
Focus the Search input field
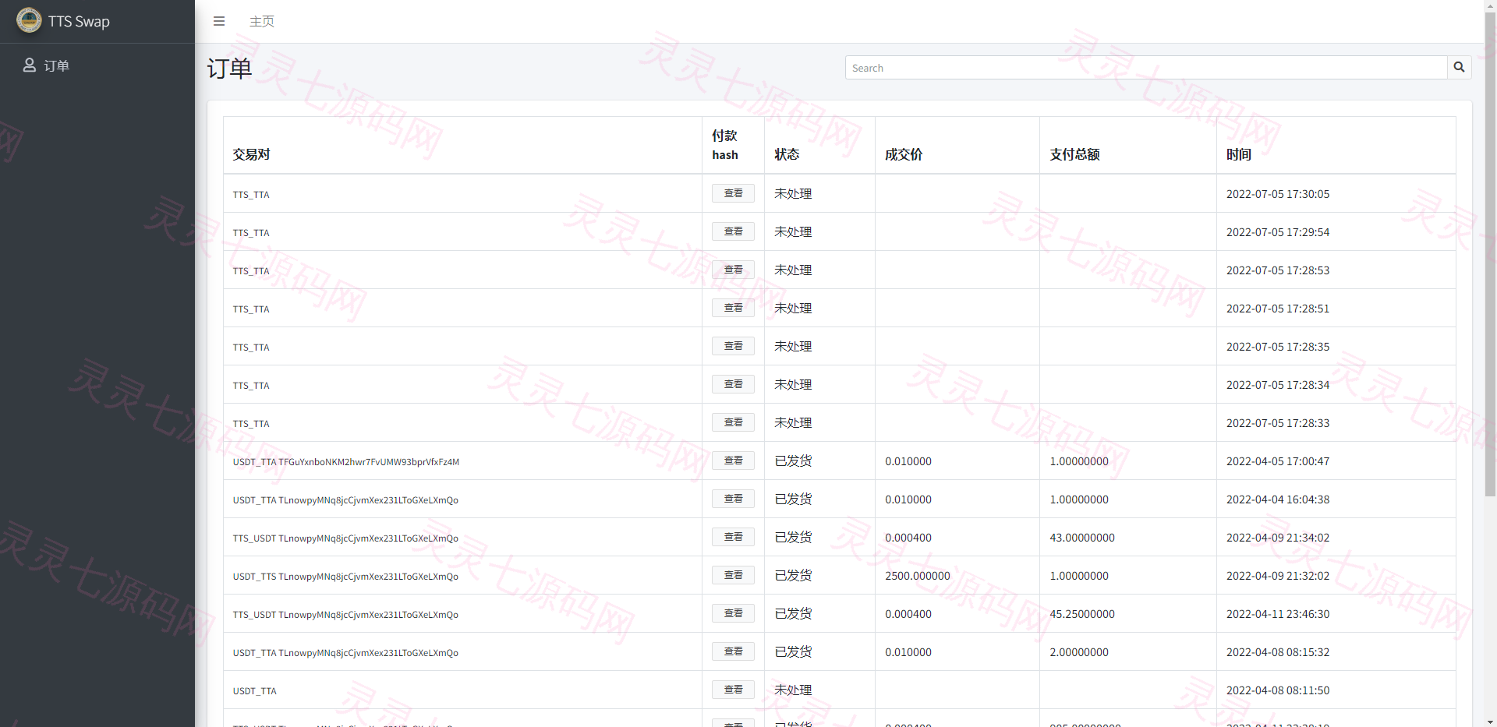coord(1145,68)
